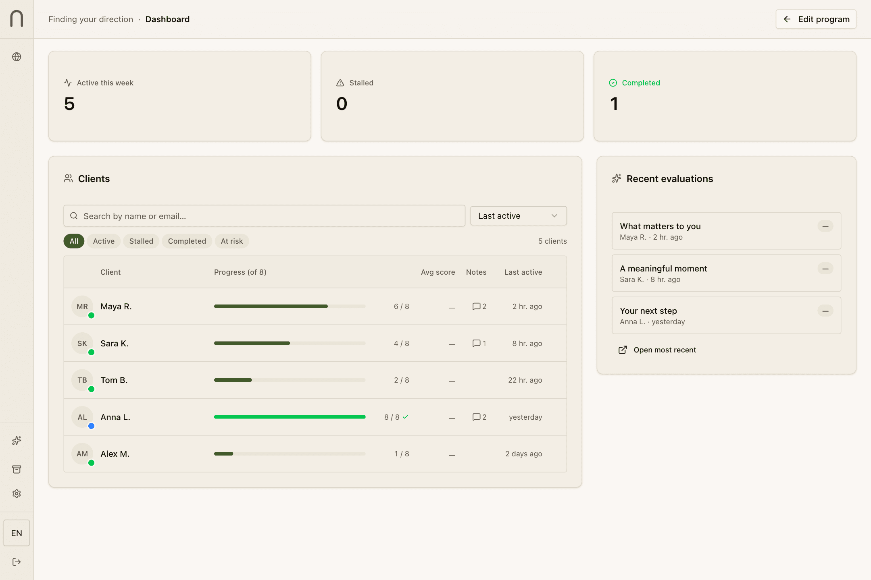Click the logout icon in sidebar
This screenshot has width=871, height=580.
point(17,562)
